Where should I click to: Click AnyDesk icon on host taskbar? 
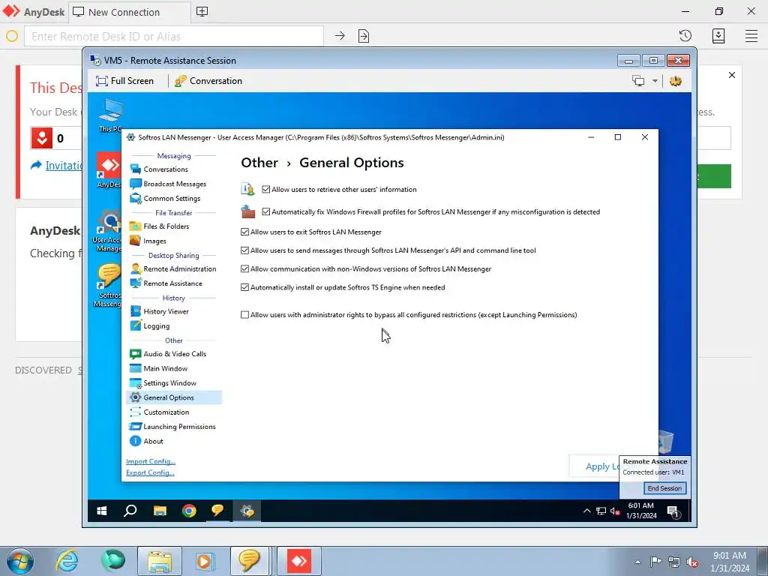(298, 561)
